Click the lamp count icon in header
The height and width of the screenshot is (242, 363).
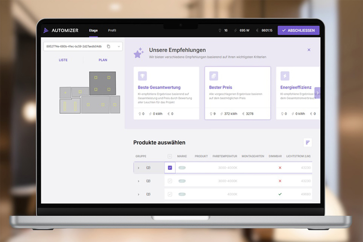219,30
